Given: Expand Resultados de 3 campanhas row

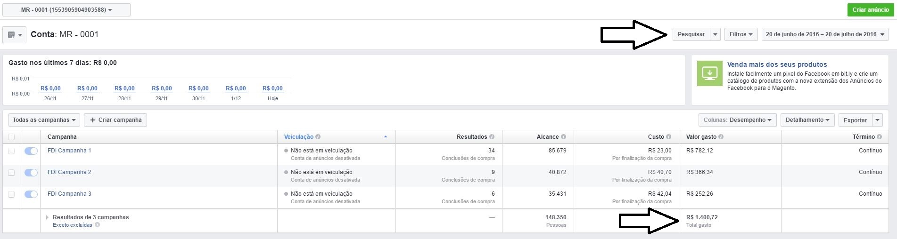Looking at the screenshot, I should click(x=47, y=217).
